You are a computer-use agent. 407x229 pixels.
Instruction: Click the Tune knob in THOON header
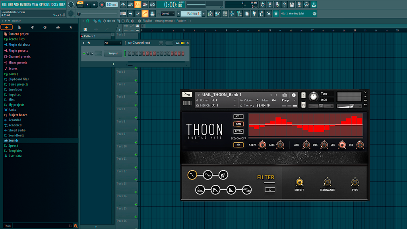pos(314,97)
